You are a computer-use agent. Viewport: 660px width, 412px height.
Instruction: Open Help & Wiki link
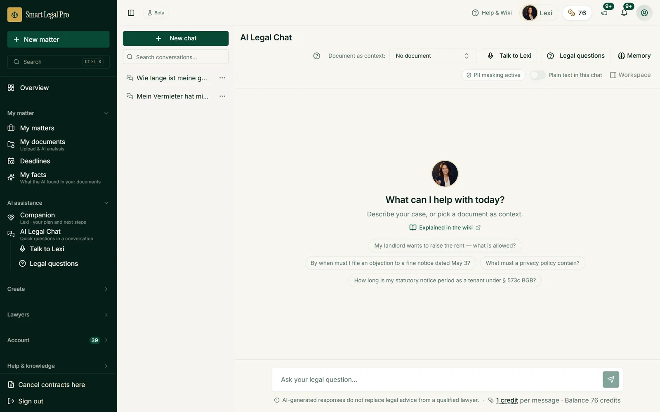pyautogui.click(x=492, y=13)
